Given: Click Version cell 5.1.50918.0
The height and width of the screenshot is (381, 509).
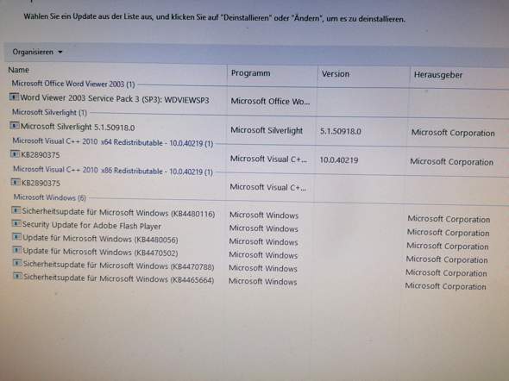Looking at the screenshot, I should pos(341,131).
